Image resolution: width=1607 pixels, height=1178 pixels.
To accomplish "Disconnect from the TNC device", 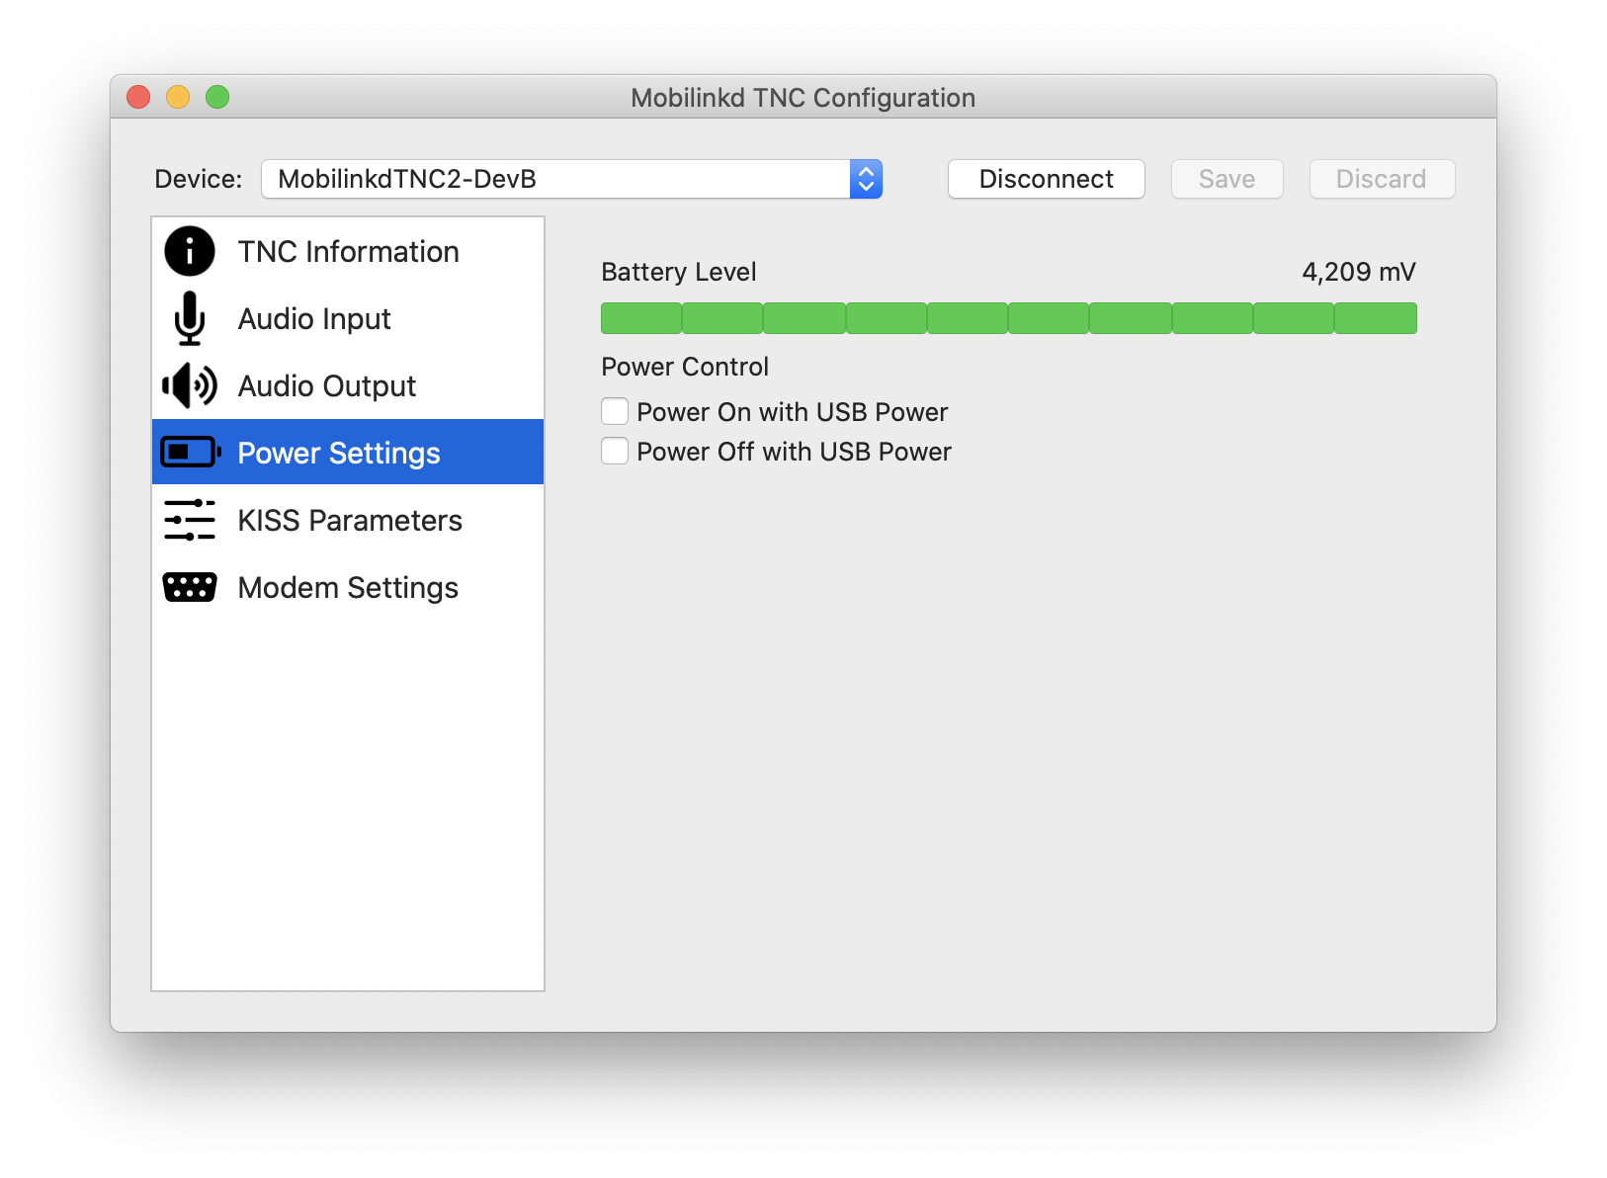I will (1046, 179).
